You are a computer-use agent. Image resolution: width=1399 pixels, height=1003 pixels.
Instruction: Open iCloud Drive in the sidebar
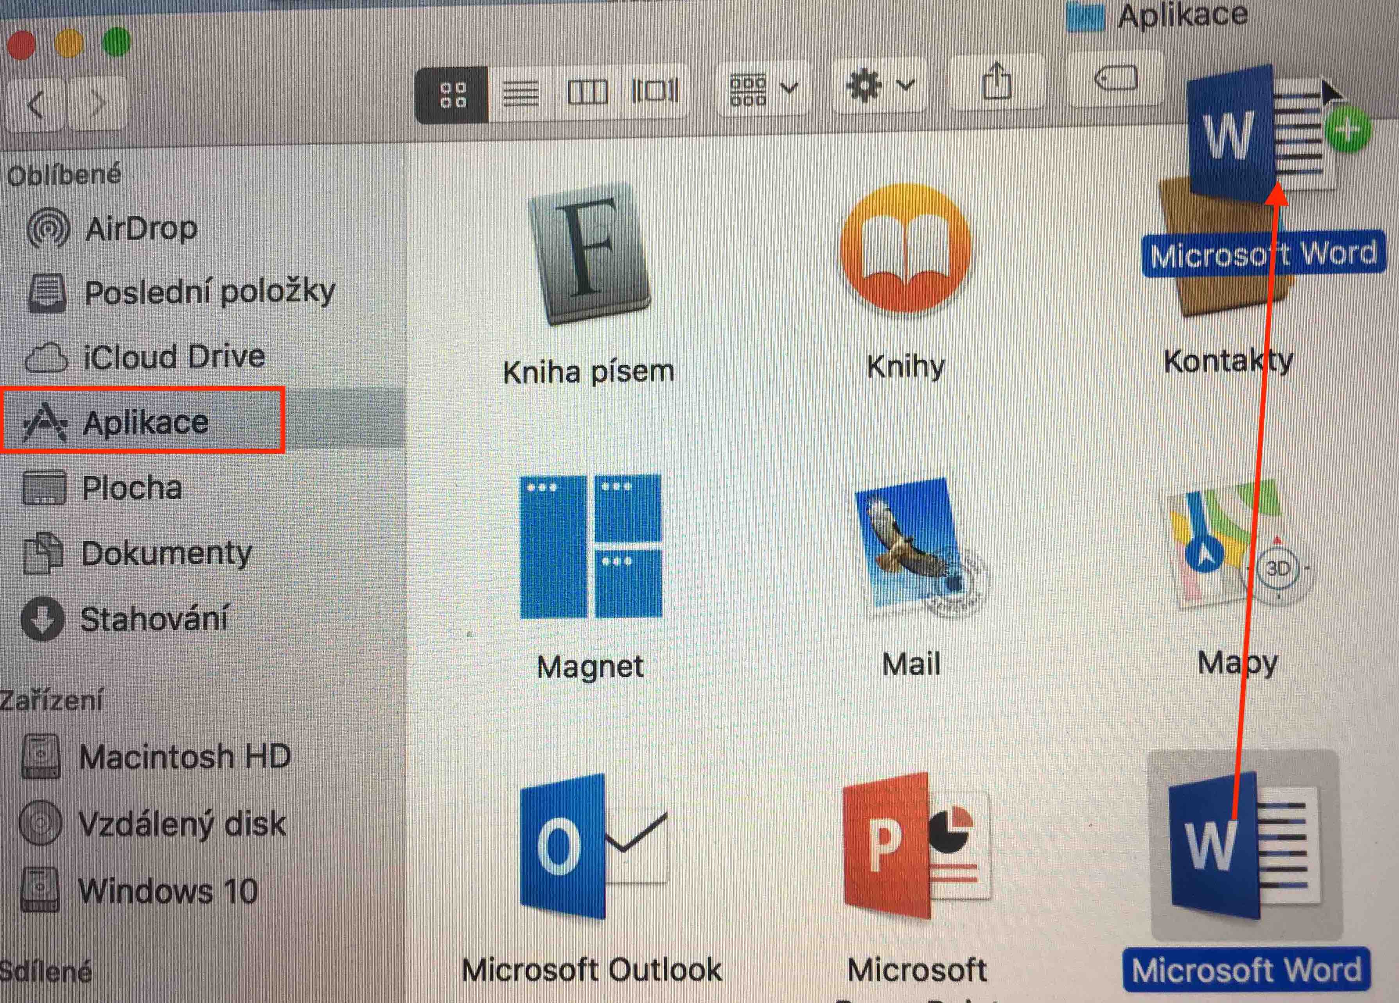(174, 356)
